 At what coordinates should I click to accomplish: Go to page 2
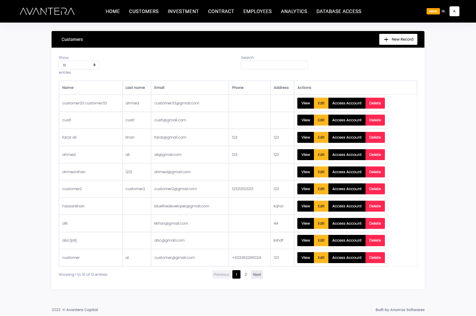coord(246,274)
